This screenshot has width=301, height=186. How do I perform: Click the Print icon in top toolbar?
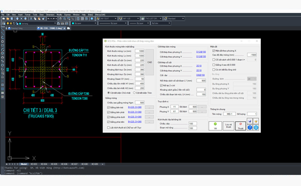[17, 19]
